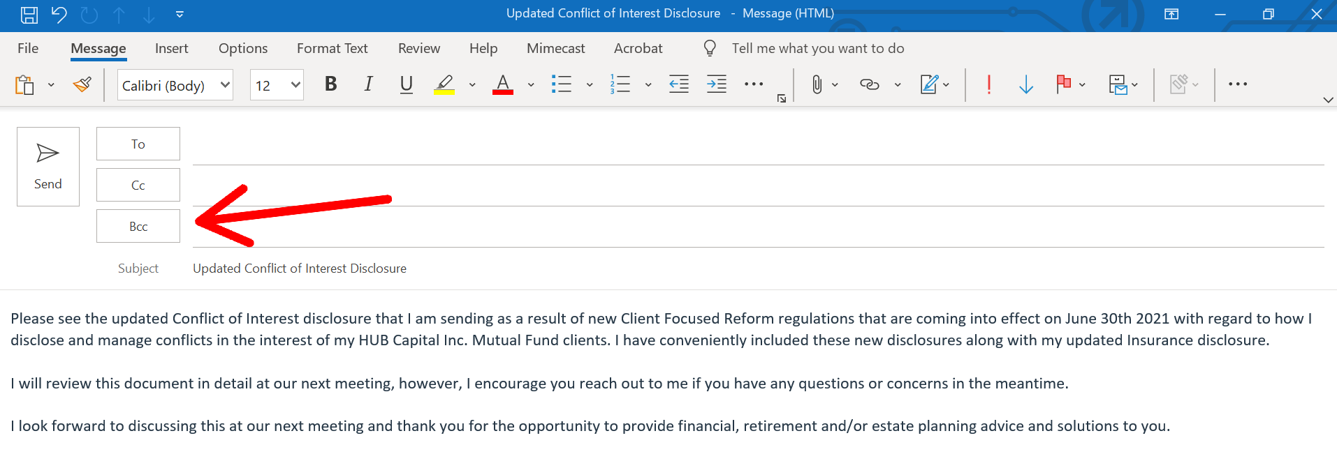
Task: Open the Format Text tab
Action: tap(332, 48)
